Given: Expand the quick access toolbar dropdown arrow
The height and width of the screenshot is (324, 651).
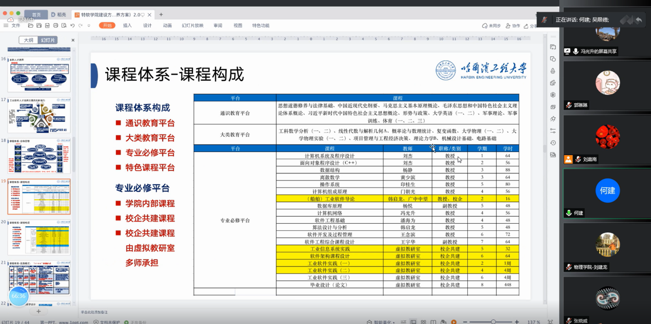Looking at the screenshot, I should coord(89,25).
